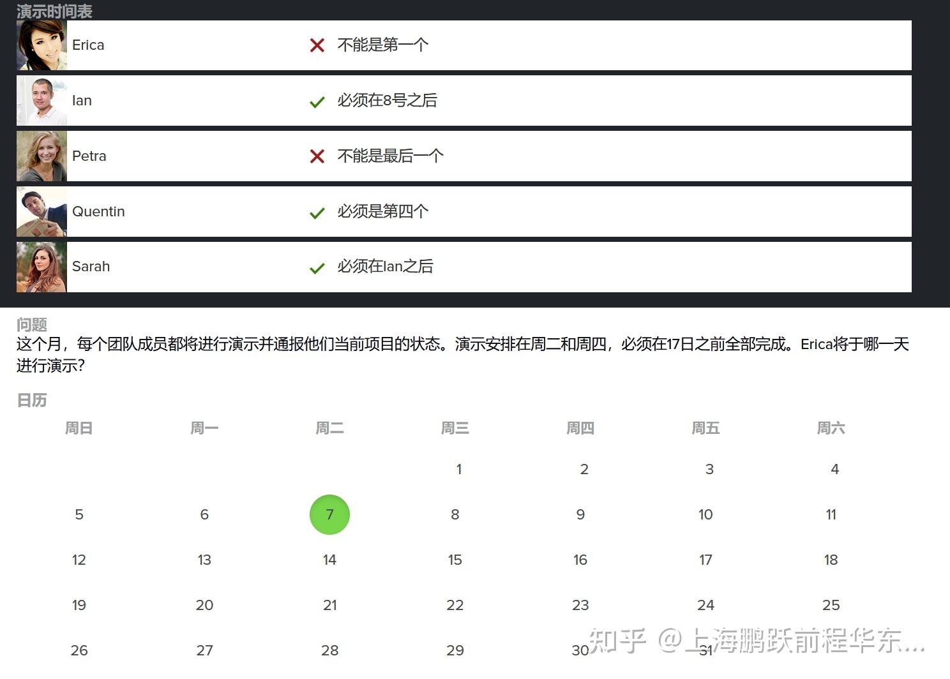Screen dimensions: 950x679
Task: Select date 14 under 周二 column
Action: tap(329, 560)
